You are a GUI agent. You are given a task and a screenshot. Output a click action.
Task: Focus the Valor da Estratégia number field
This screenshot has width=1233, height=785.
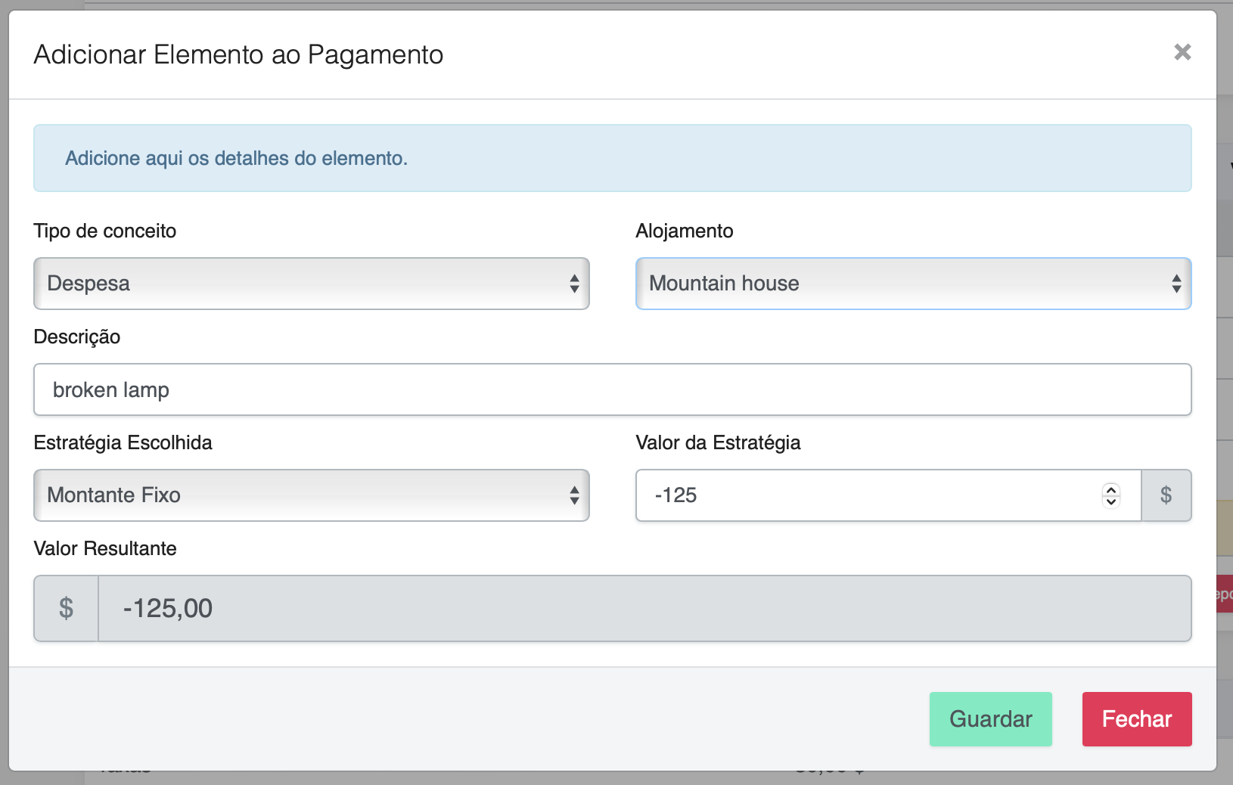click(870, 495)
